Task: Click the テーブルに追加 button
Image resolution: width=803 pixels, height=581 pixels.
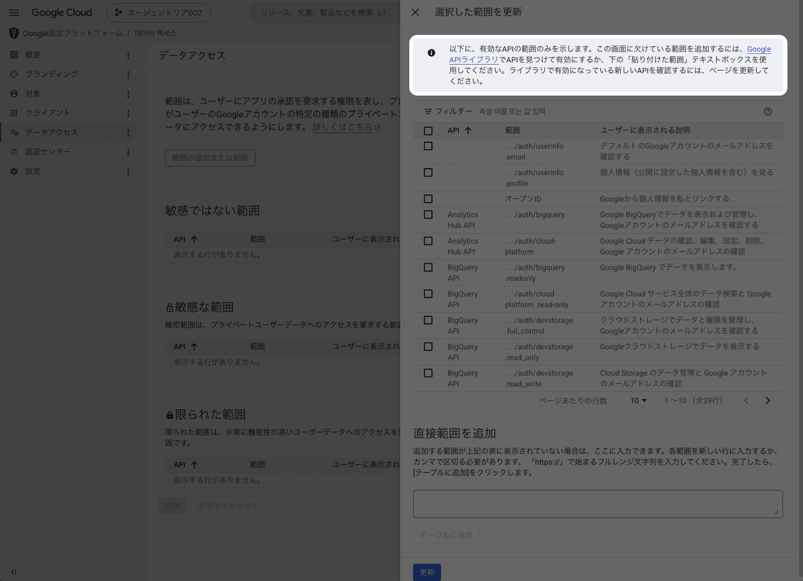Action: pos(446,535)
